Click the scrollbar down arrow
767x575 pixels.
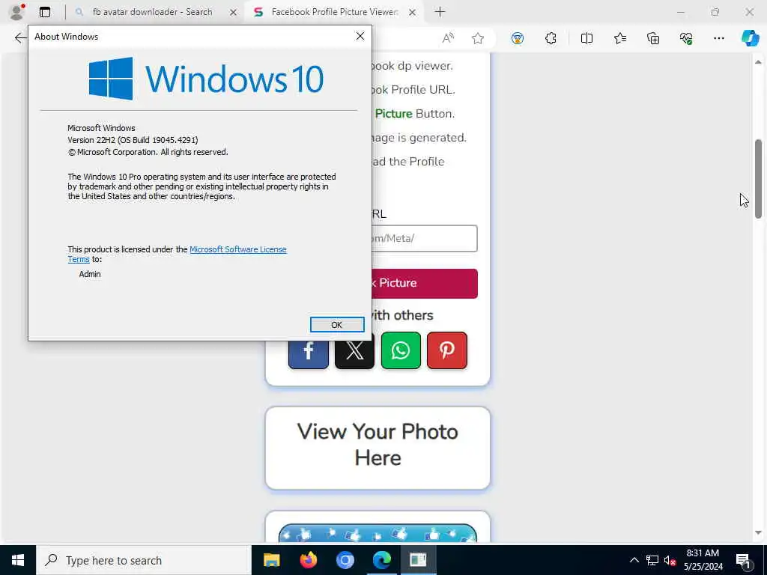pos(758,533)
